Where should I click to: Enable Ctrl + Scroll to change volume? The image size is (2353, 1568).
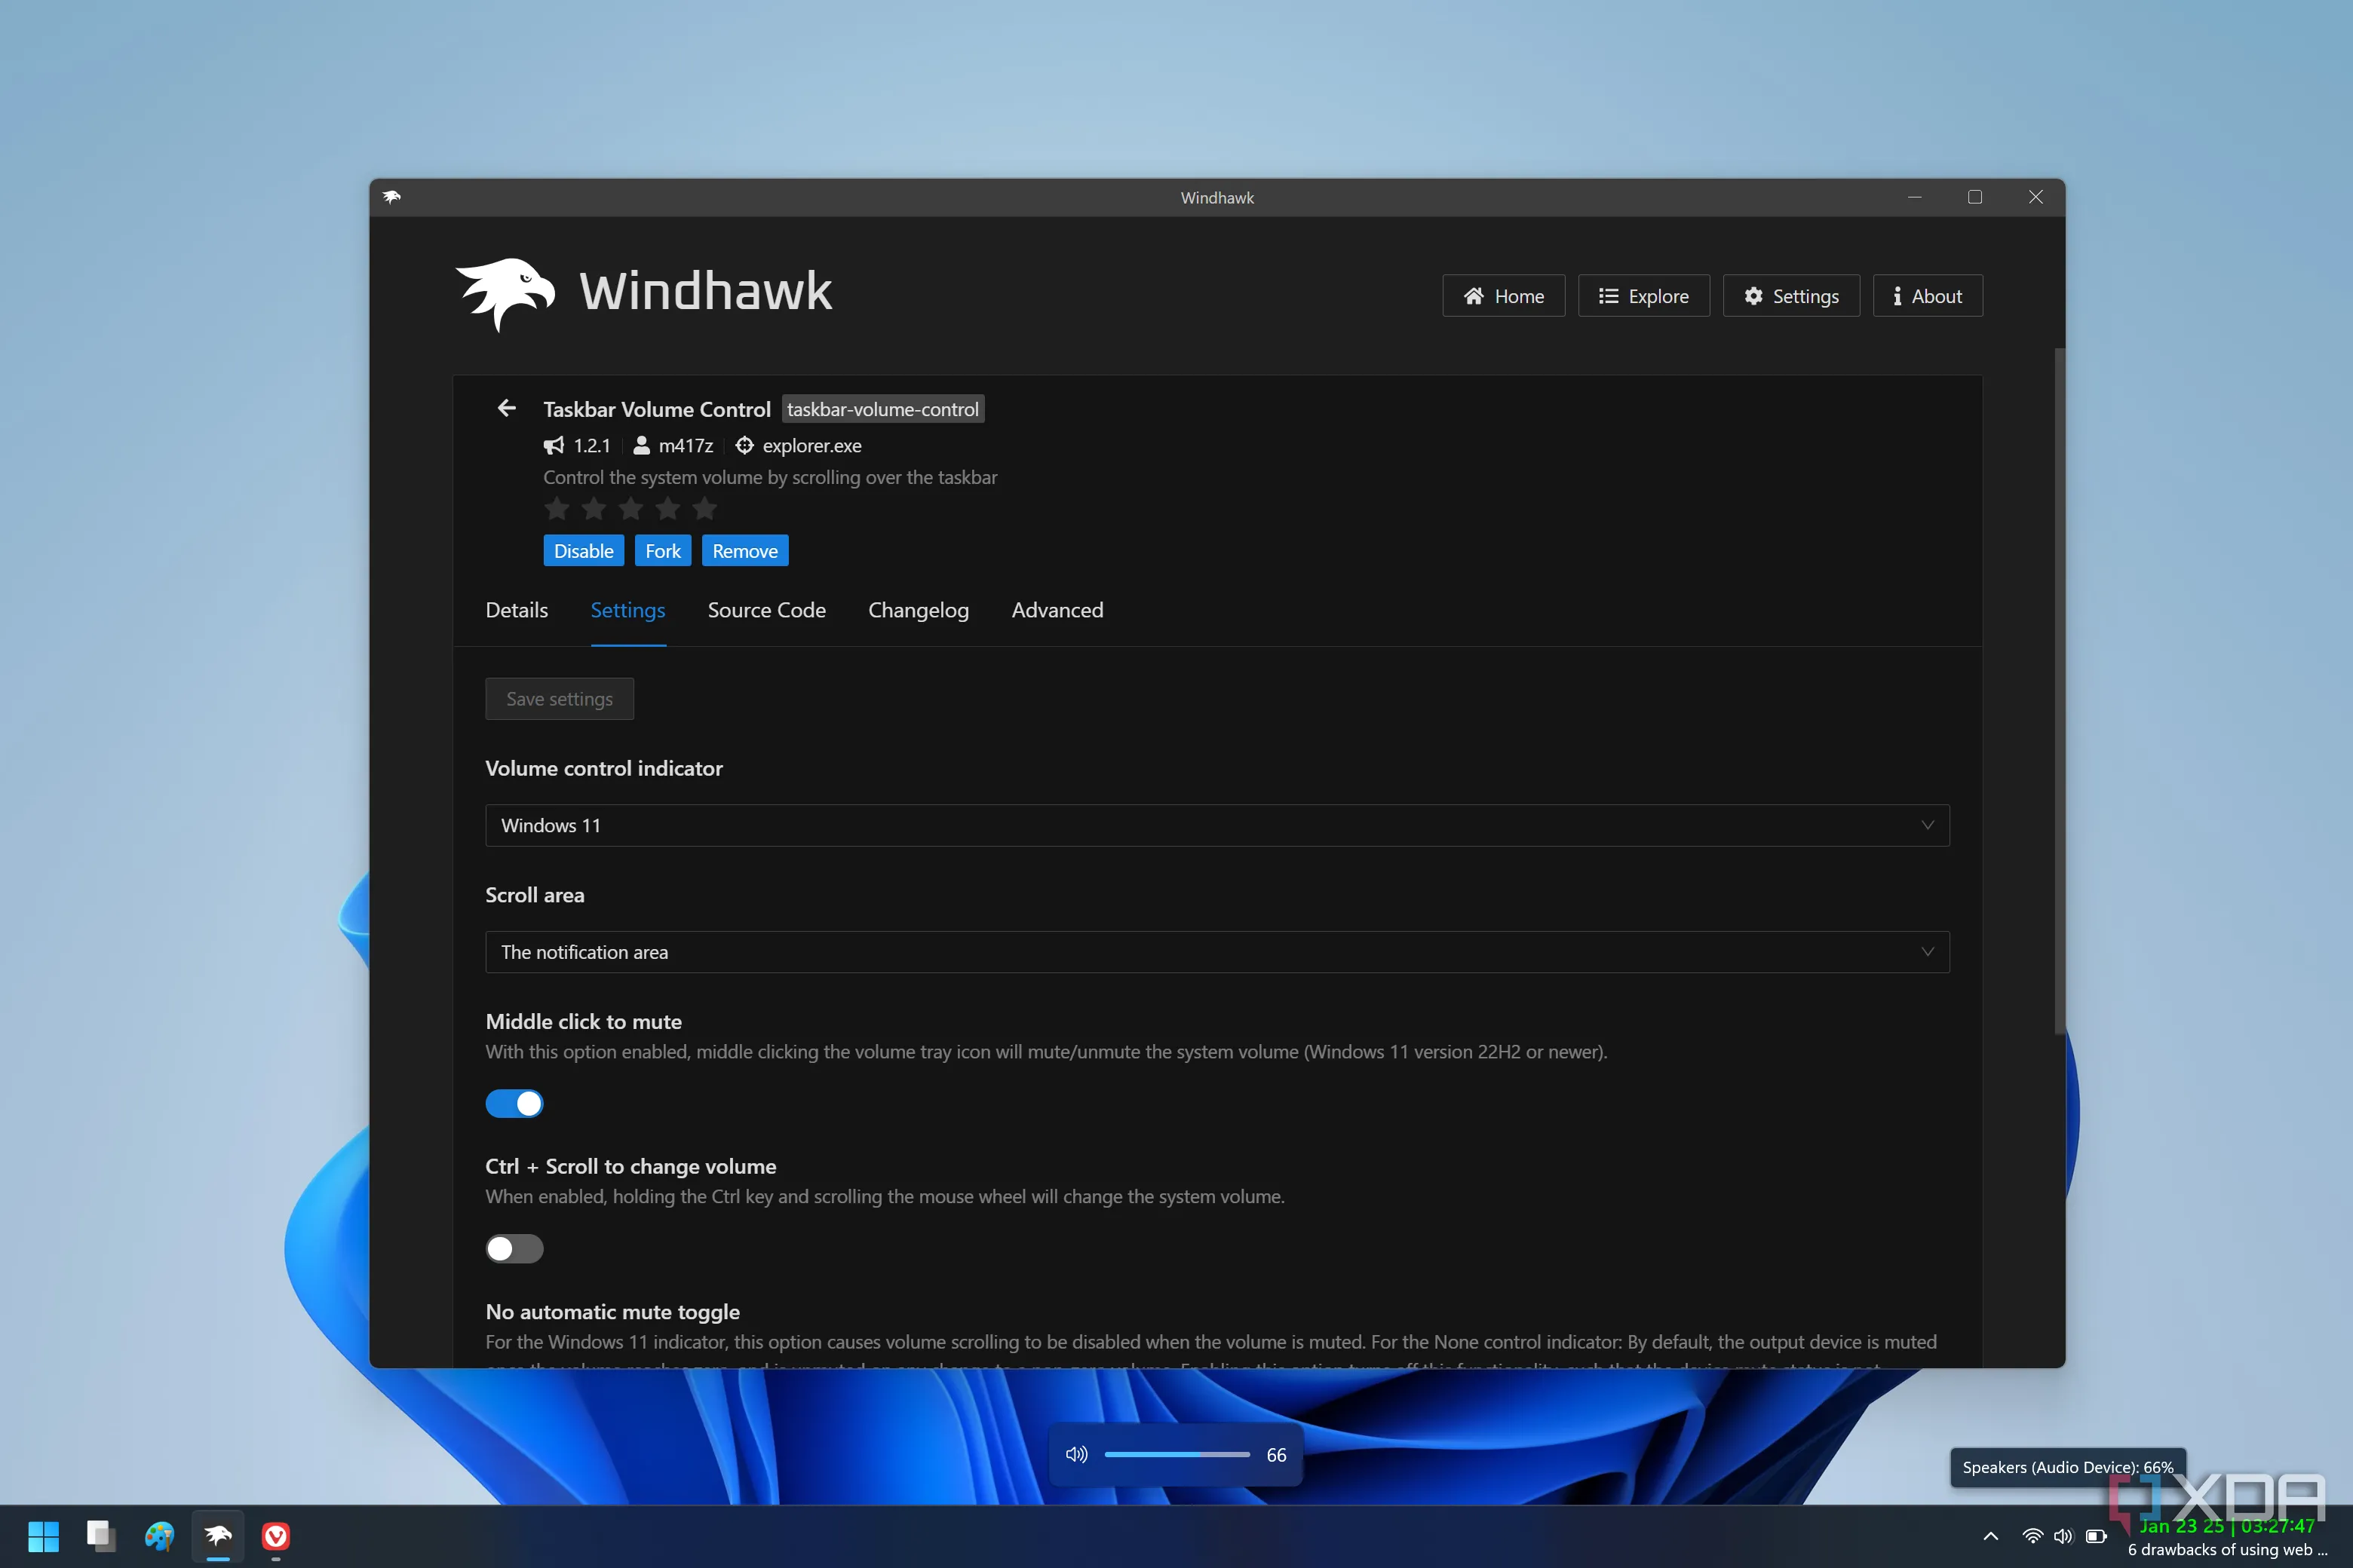[514, 1248]
